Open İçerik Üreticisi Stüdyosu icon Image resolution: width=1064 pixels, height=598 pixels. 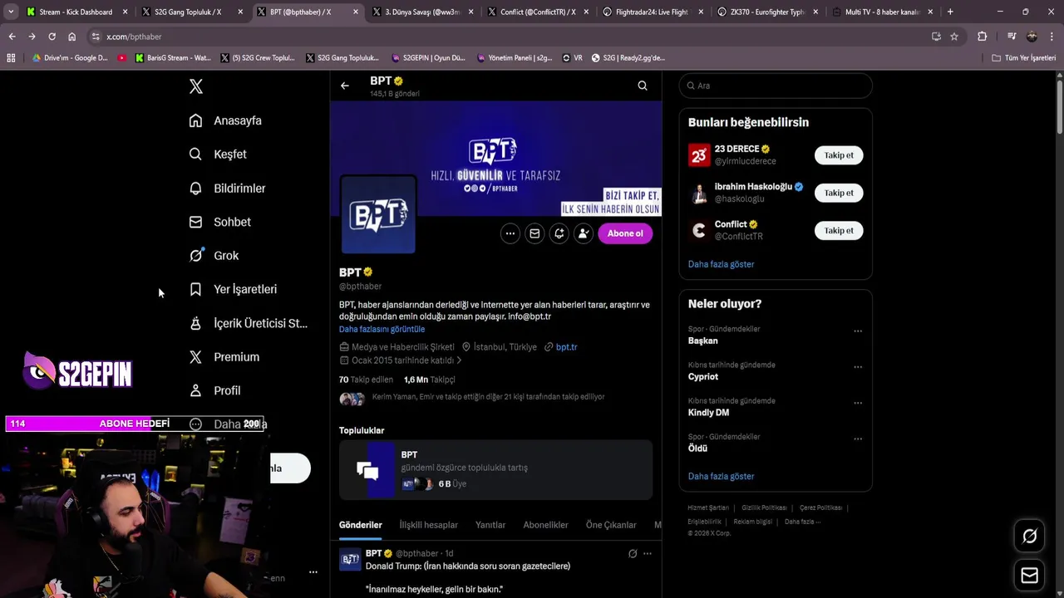195,323
